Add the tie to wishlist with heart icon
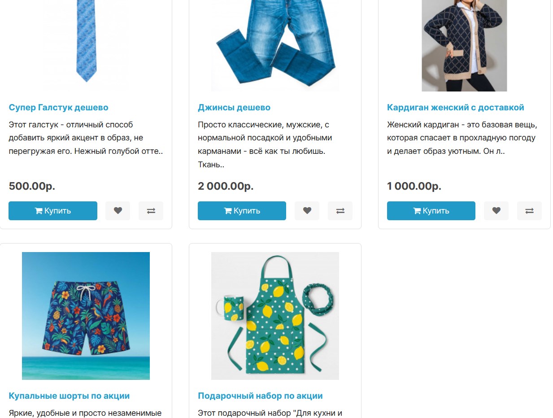Viewport: 553px width, 418px height. coord(118,211)
